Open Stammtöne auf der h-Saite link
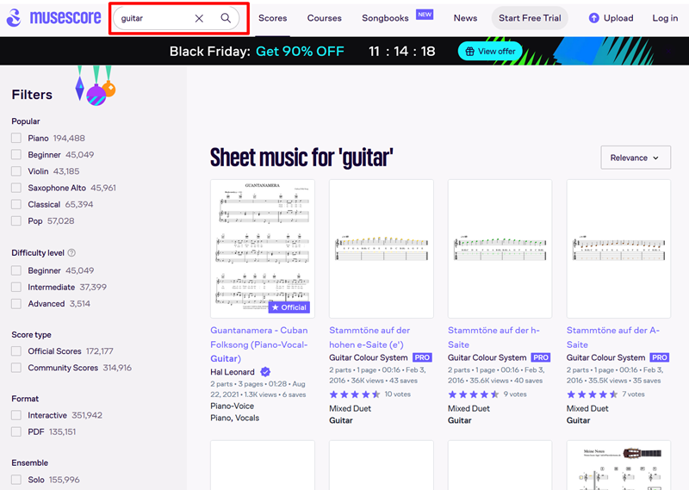The height and width of the screenshot is (490, 689). pos(493,337)
